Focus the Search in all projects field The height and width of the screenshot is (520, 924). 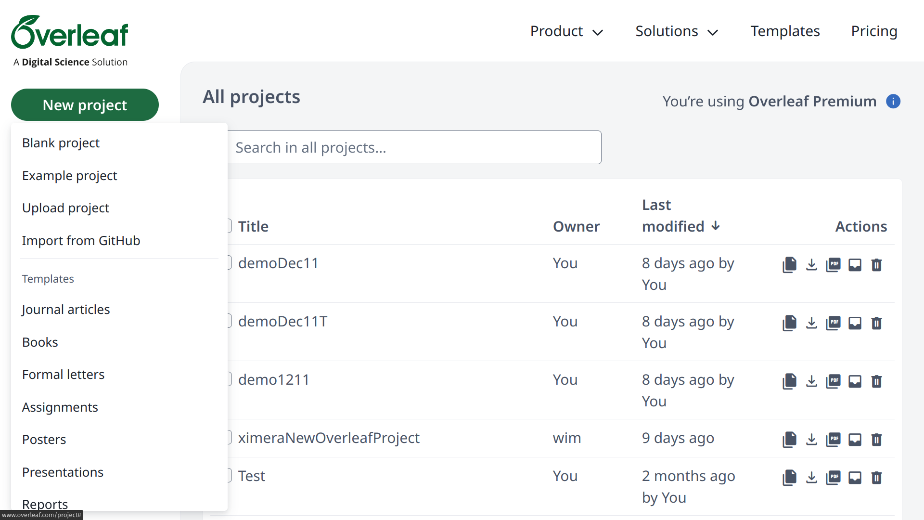click(414, 148)
